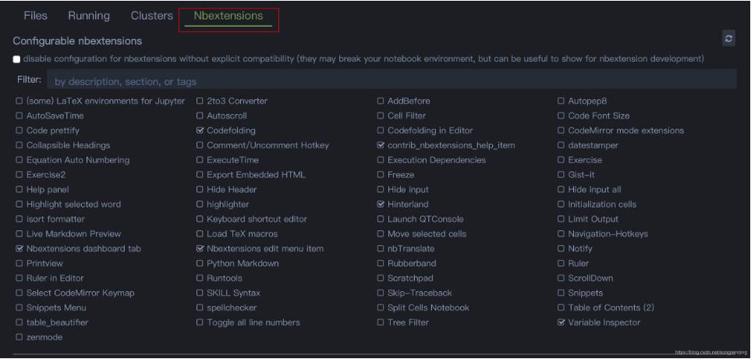This screenshot has width=751, height=359.
Task: Click the nbextensions filter input field
Action: pyautogui.click(x=390, y=80)
